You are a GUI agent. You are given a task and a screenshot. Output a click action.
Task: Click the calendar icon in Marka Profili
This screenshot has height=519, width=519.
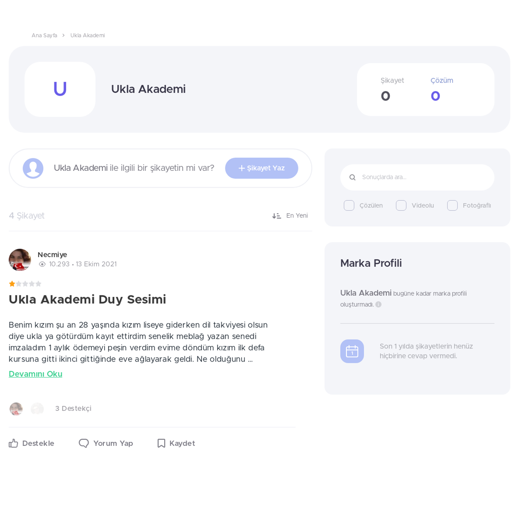[x=352, y=351]
